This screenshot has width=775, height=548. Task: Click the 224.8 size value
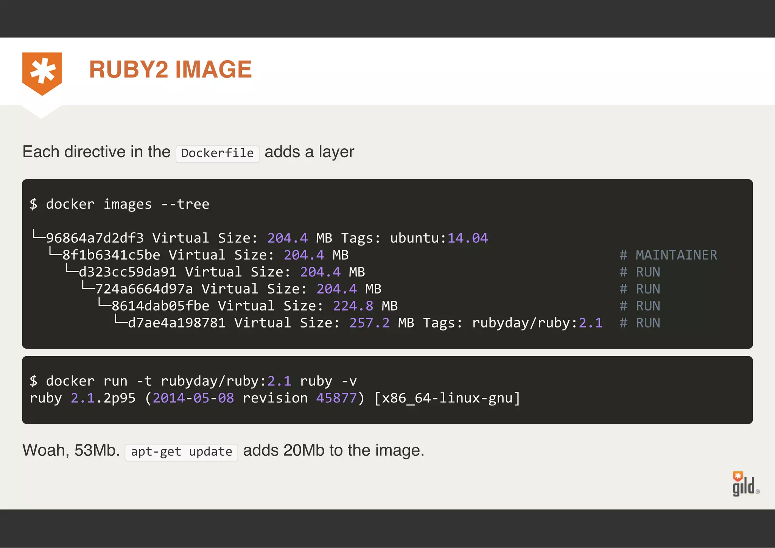(353, 306)
